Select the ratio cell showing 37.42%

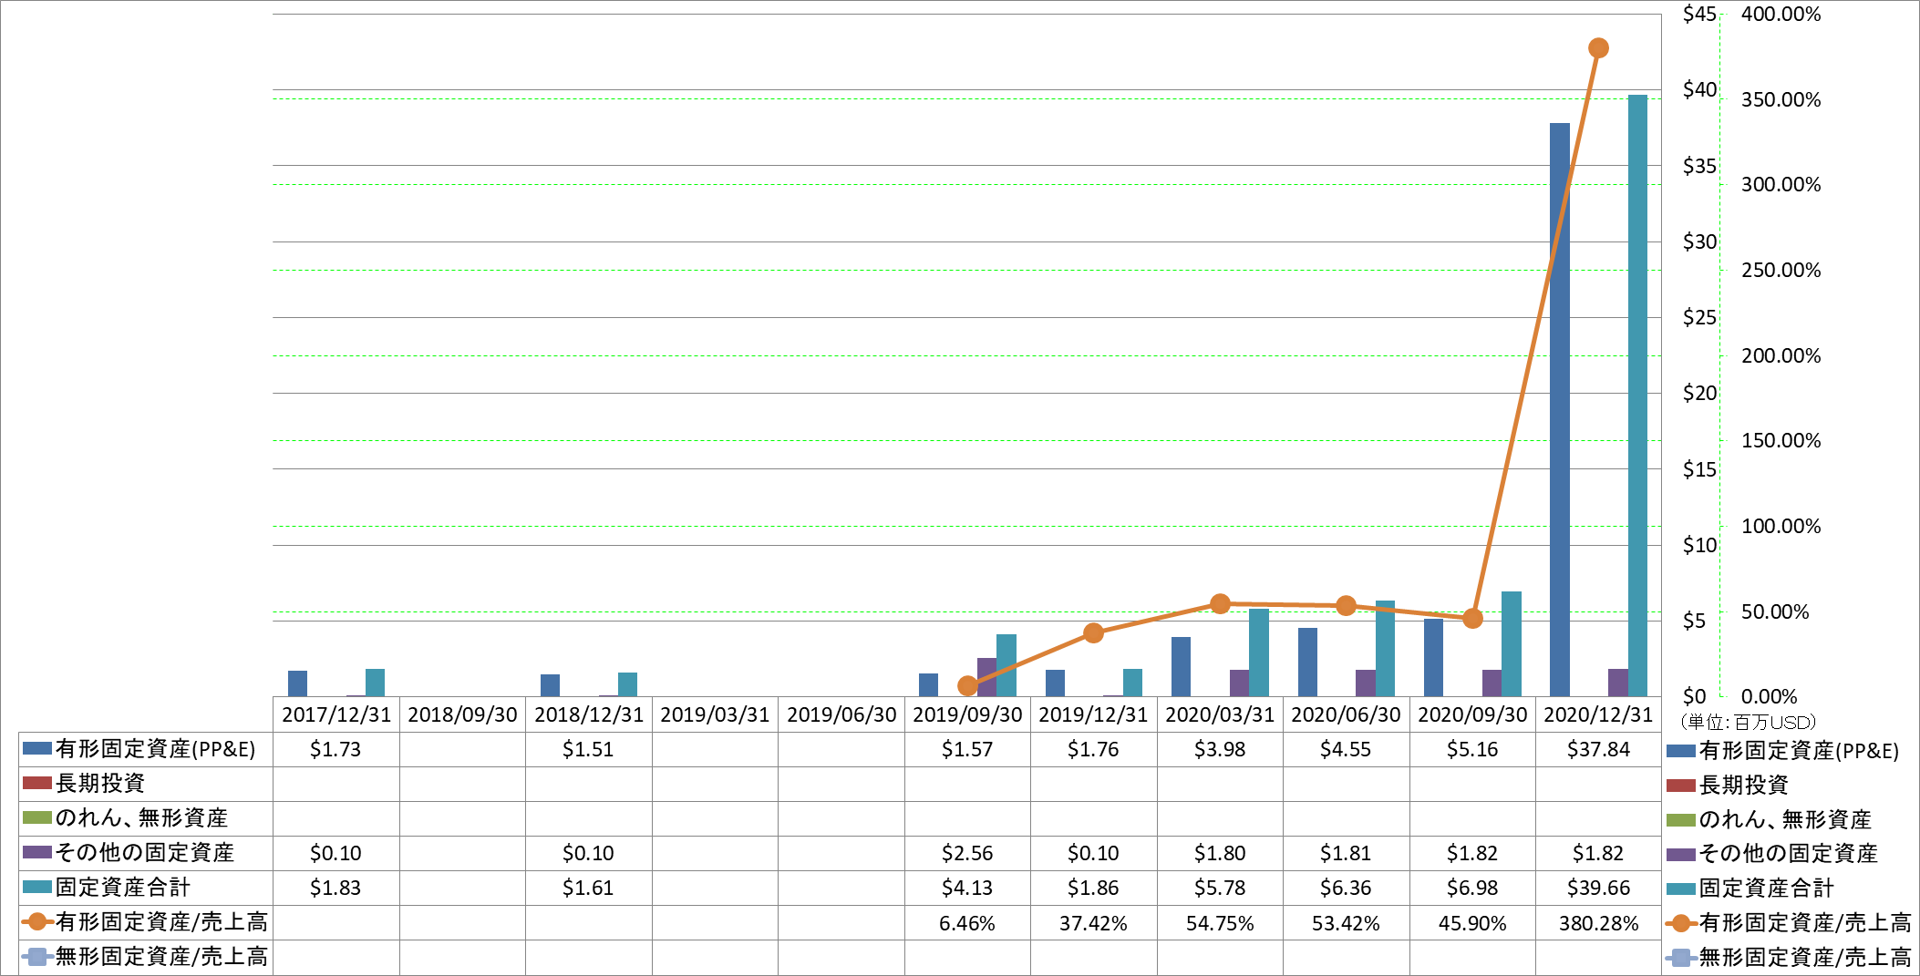pyautogui.click(x=1093, y=923)
